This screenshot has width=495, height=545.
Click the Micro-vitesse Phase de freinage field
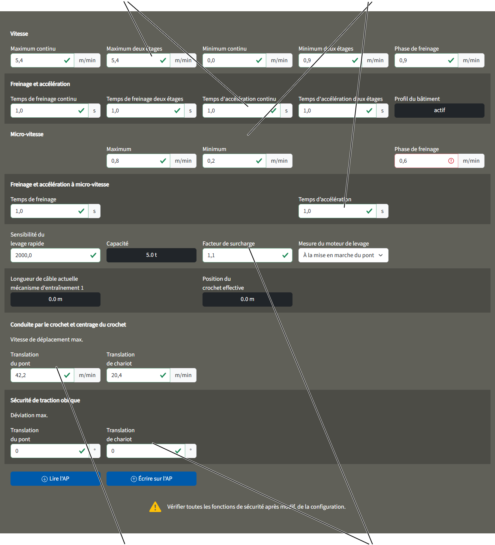coord(426,161)
